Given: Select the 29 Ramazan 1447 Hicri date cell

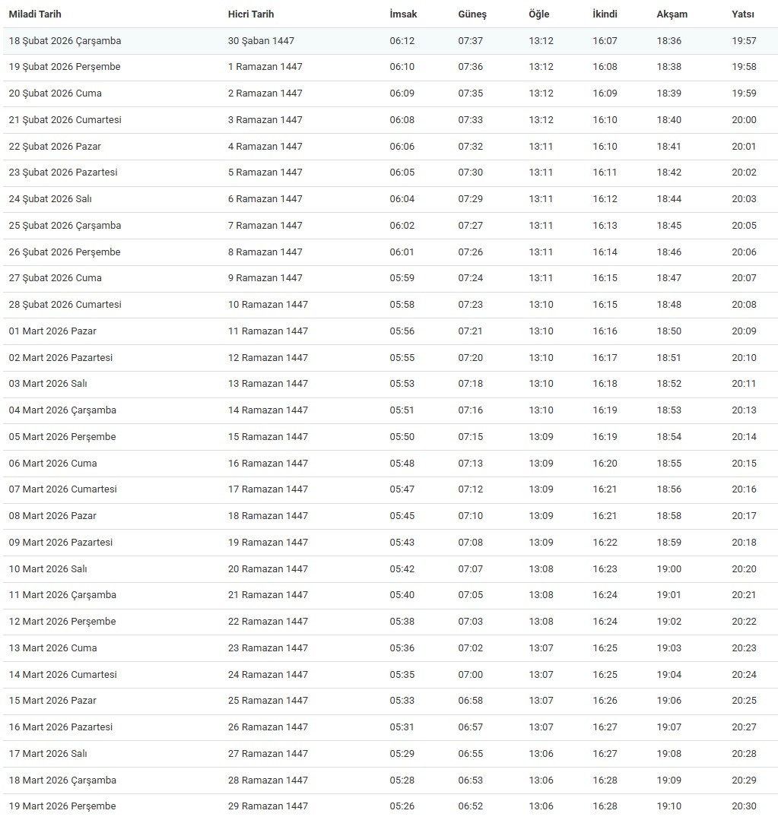Looking at the screenshot, I should pos(268,806).
